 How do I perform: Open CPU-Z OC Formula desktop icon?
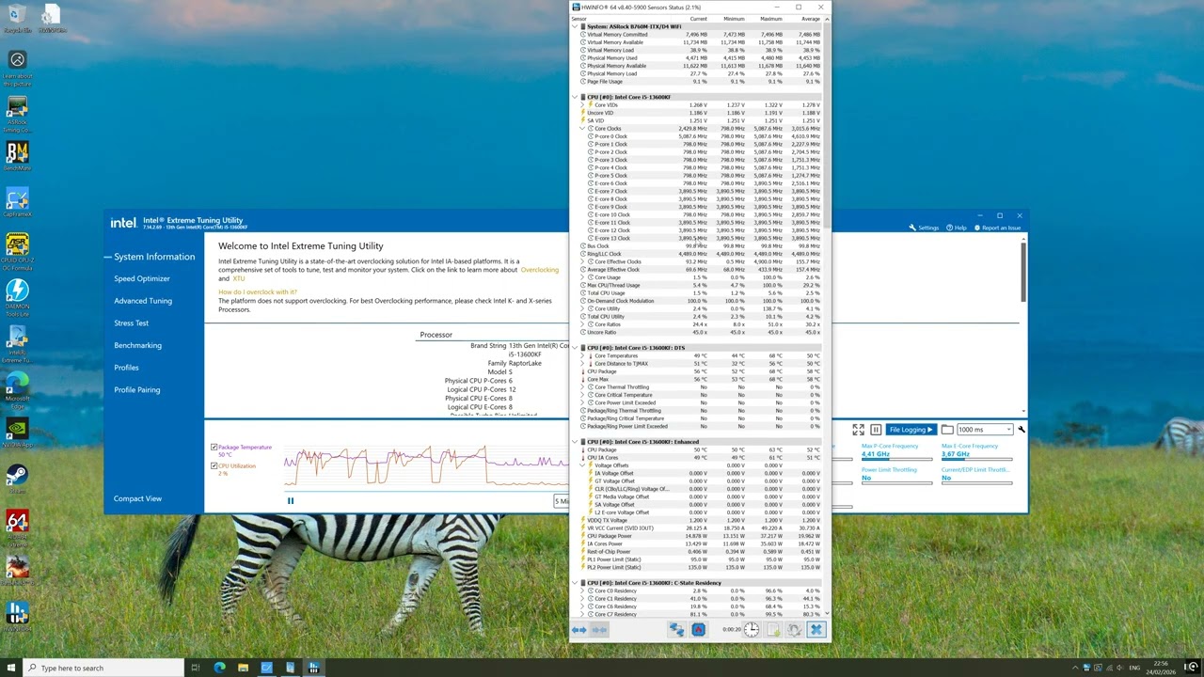point(17,251)
